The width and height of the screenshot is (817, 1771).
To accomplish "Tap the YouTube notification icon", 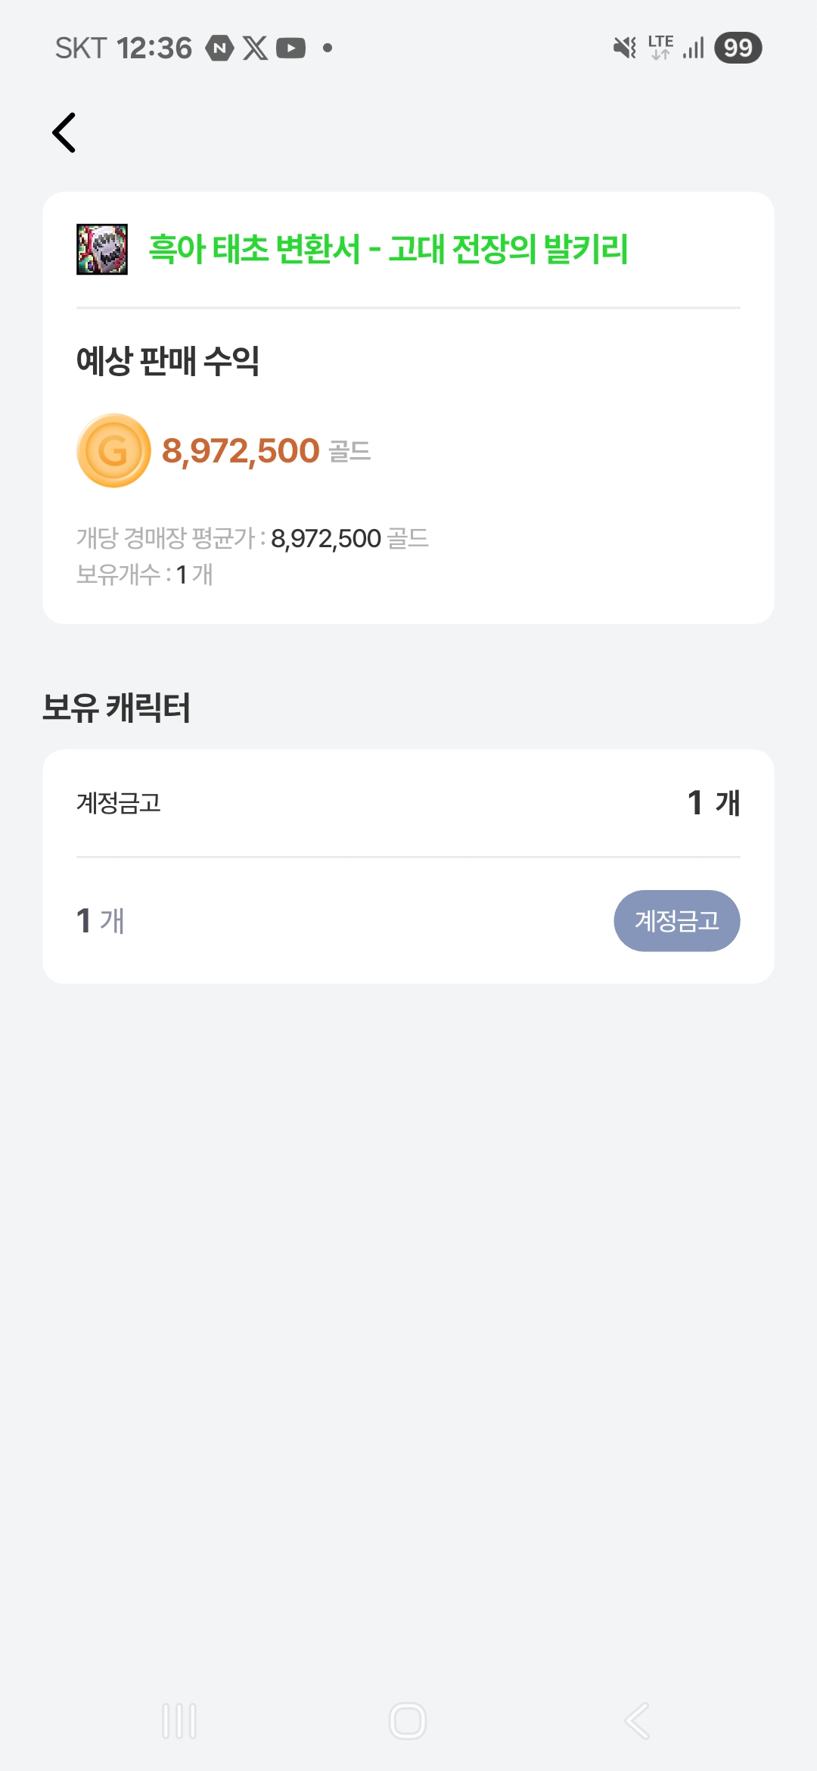I will [291, 48].
